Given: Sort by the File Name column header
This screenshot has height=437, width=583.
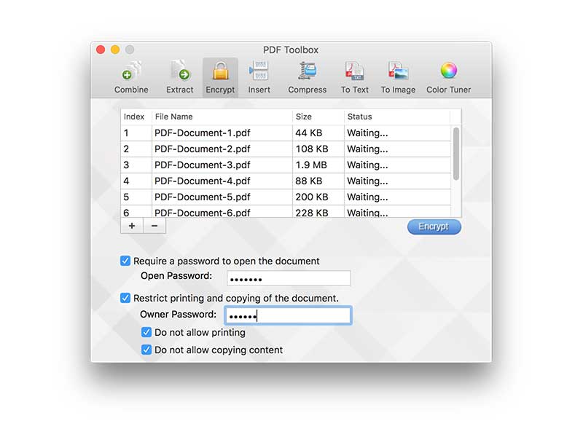Looking at the screenshot, I should (x=222, y=117).
